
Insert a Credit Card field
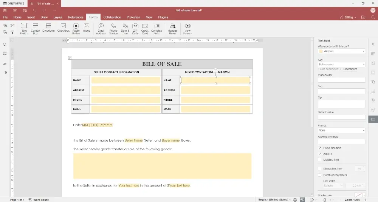[x=145, y=28]
